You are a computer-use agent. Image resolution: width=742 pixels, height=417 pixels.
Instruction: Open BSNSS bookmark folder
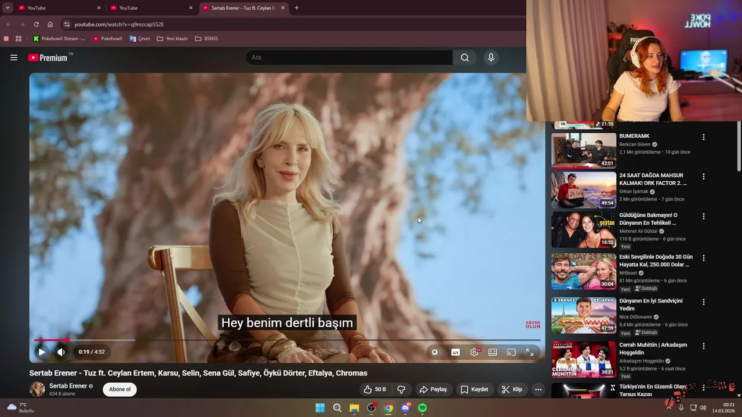pyautogui.click(x=206, y=39)
